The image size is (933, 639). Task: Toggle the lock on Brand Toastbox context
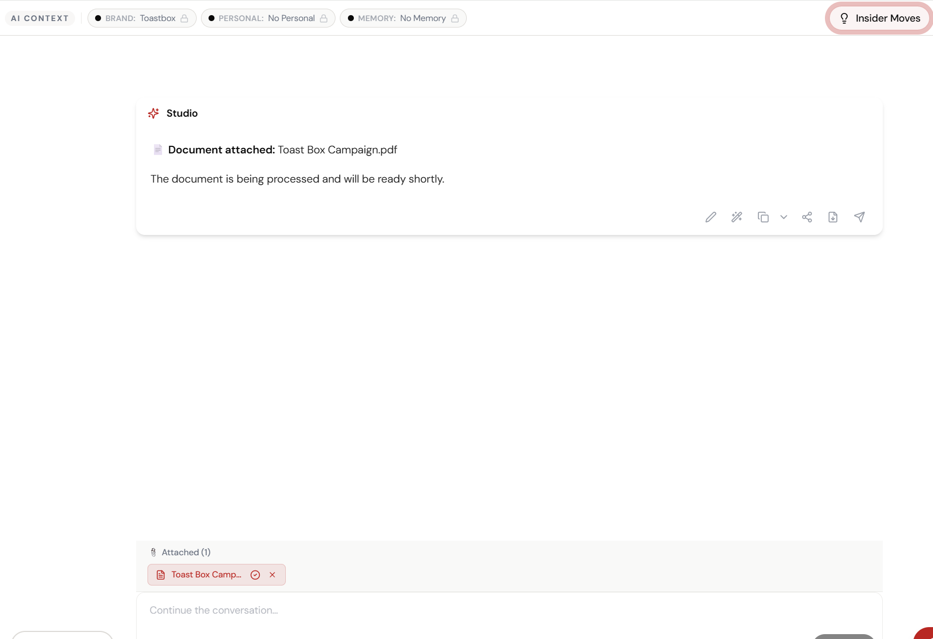coord(185,18)
